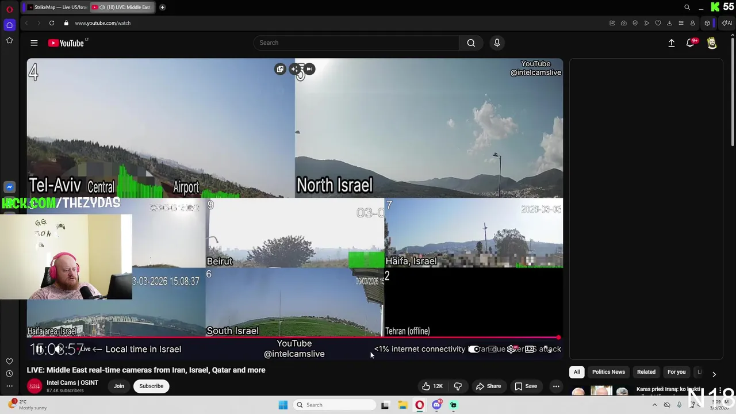Open the Windows Start menu
This screenshot has width=736, height=414.
coord(283,405)
